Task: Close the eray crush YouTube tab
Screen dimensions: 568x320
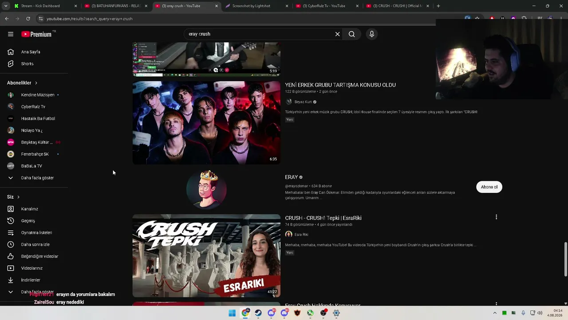Action: pyautogui.click(x=217, y=6)
